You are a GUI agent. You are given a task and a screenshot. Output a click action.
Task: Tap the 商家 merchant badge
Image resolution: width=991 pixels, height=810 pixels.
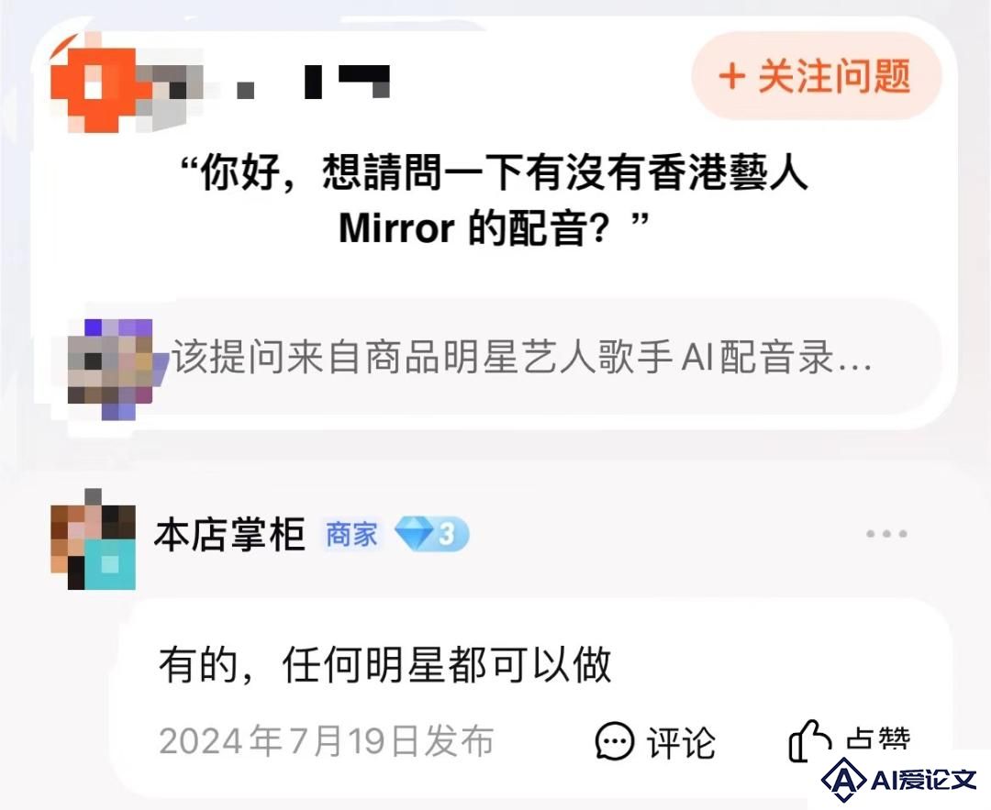tap(351, 535)
